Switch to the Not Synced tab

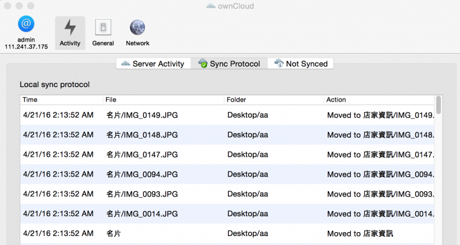coord(301,63)
